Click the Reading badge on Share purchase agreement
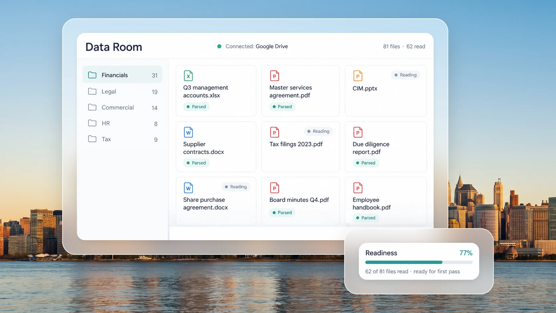The height and width of the screenshot is (313, 556). pos(236,187)
